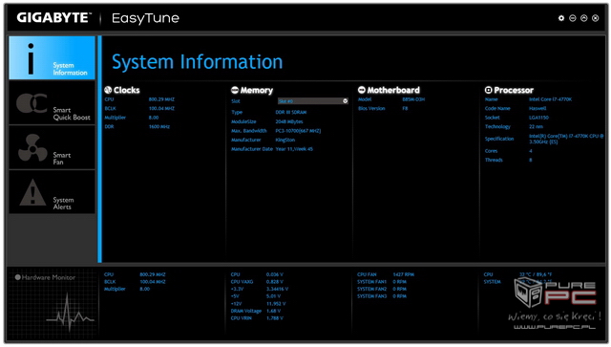This screenshot has width=611, height=347.
Task: Click the Memory section icon
Action: pos(235,90)
